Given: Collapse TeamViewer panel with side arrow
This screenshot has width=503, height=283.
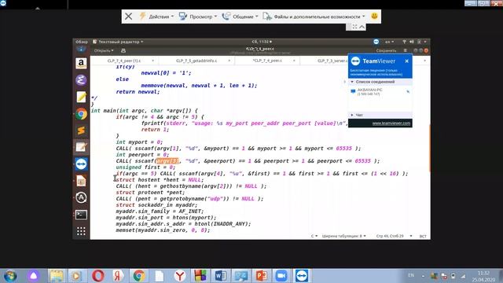Looking at the screenshot, I should pyautogui.click(x=345, y=82).
